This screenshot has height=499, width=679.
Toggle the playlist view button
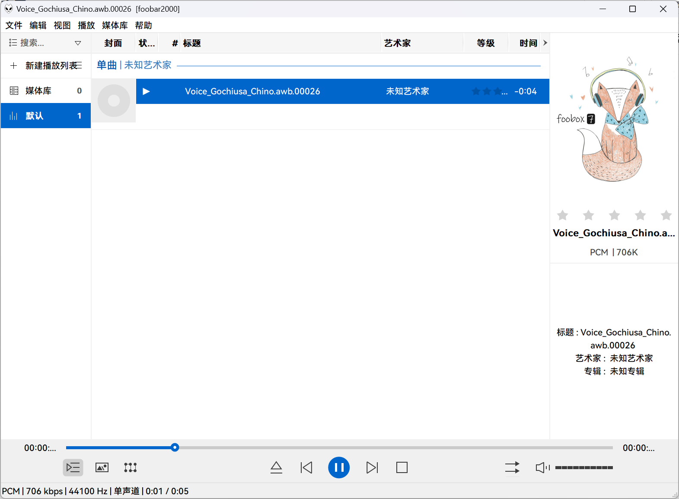[x=73, y=467]
